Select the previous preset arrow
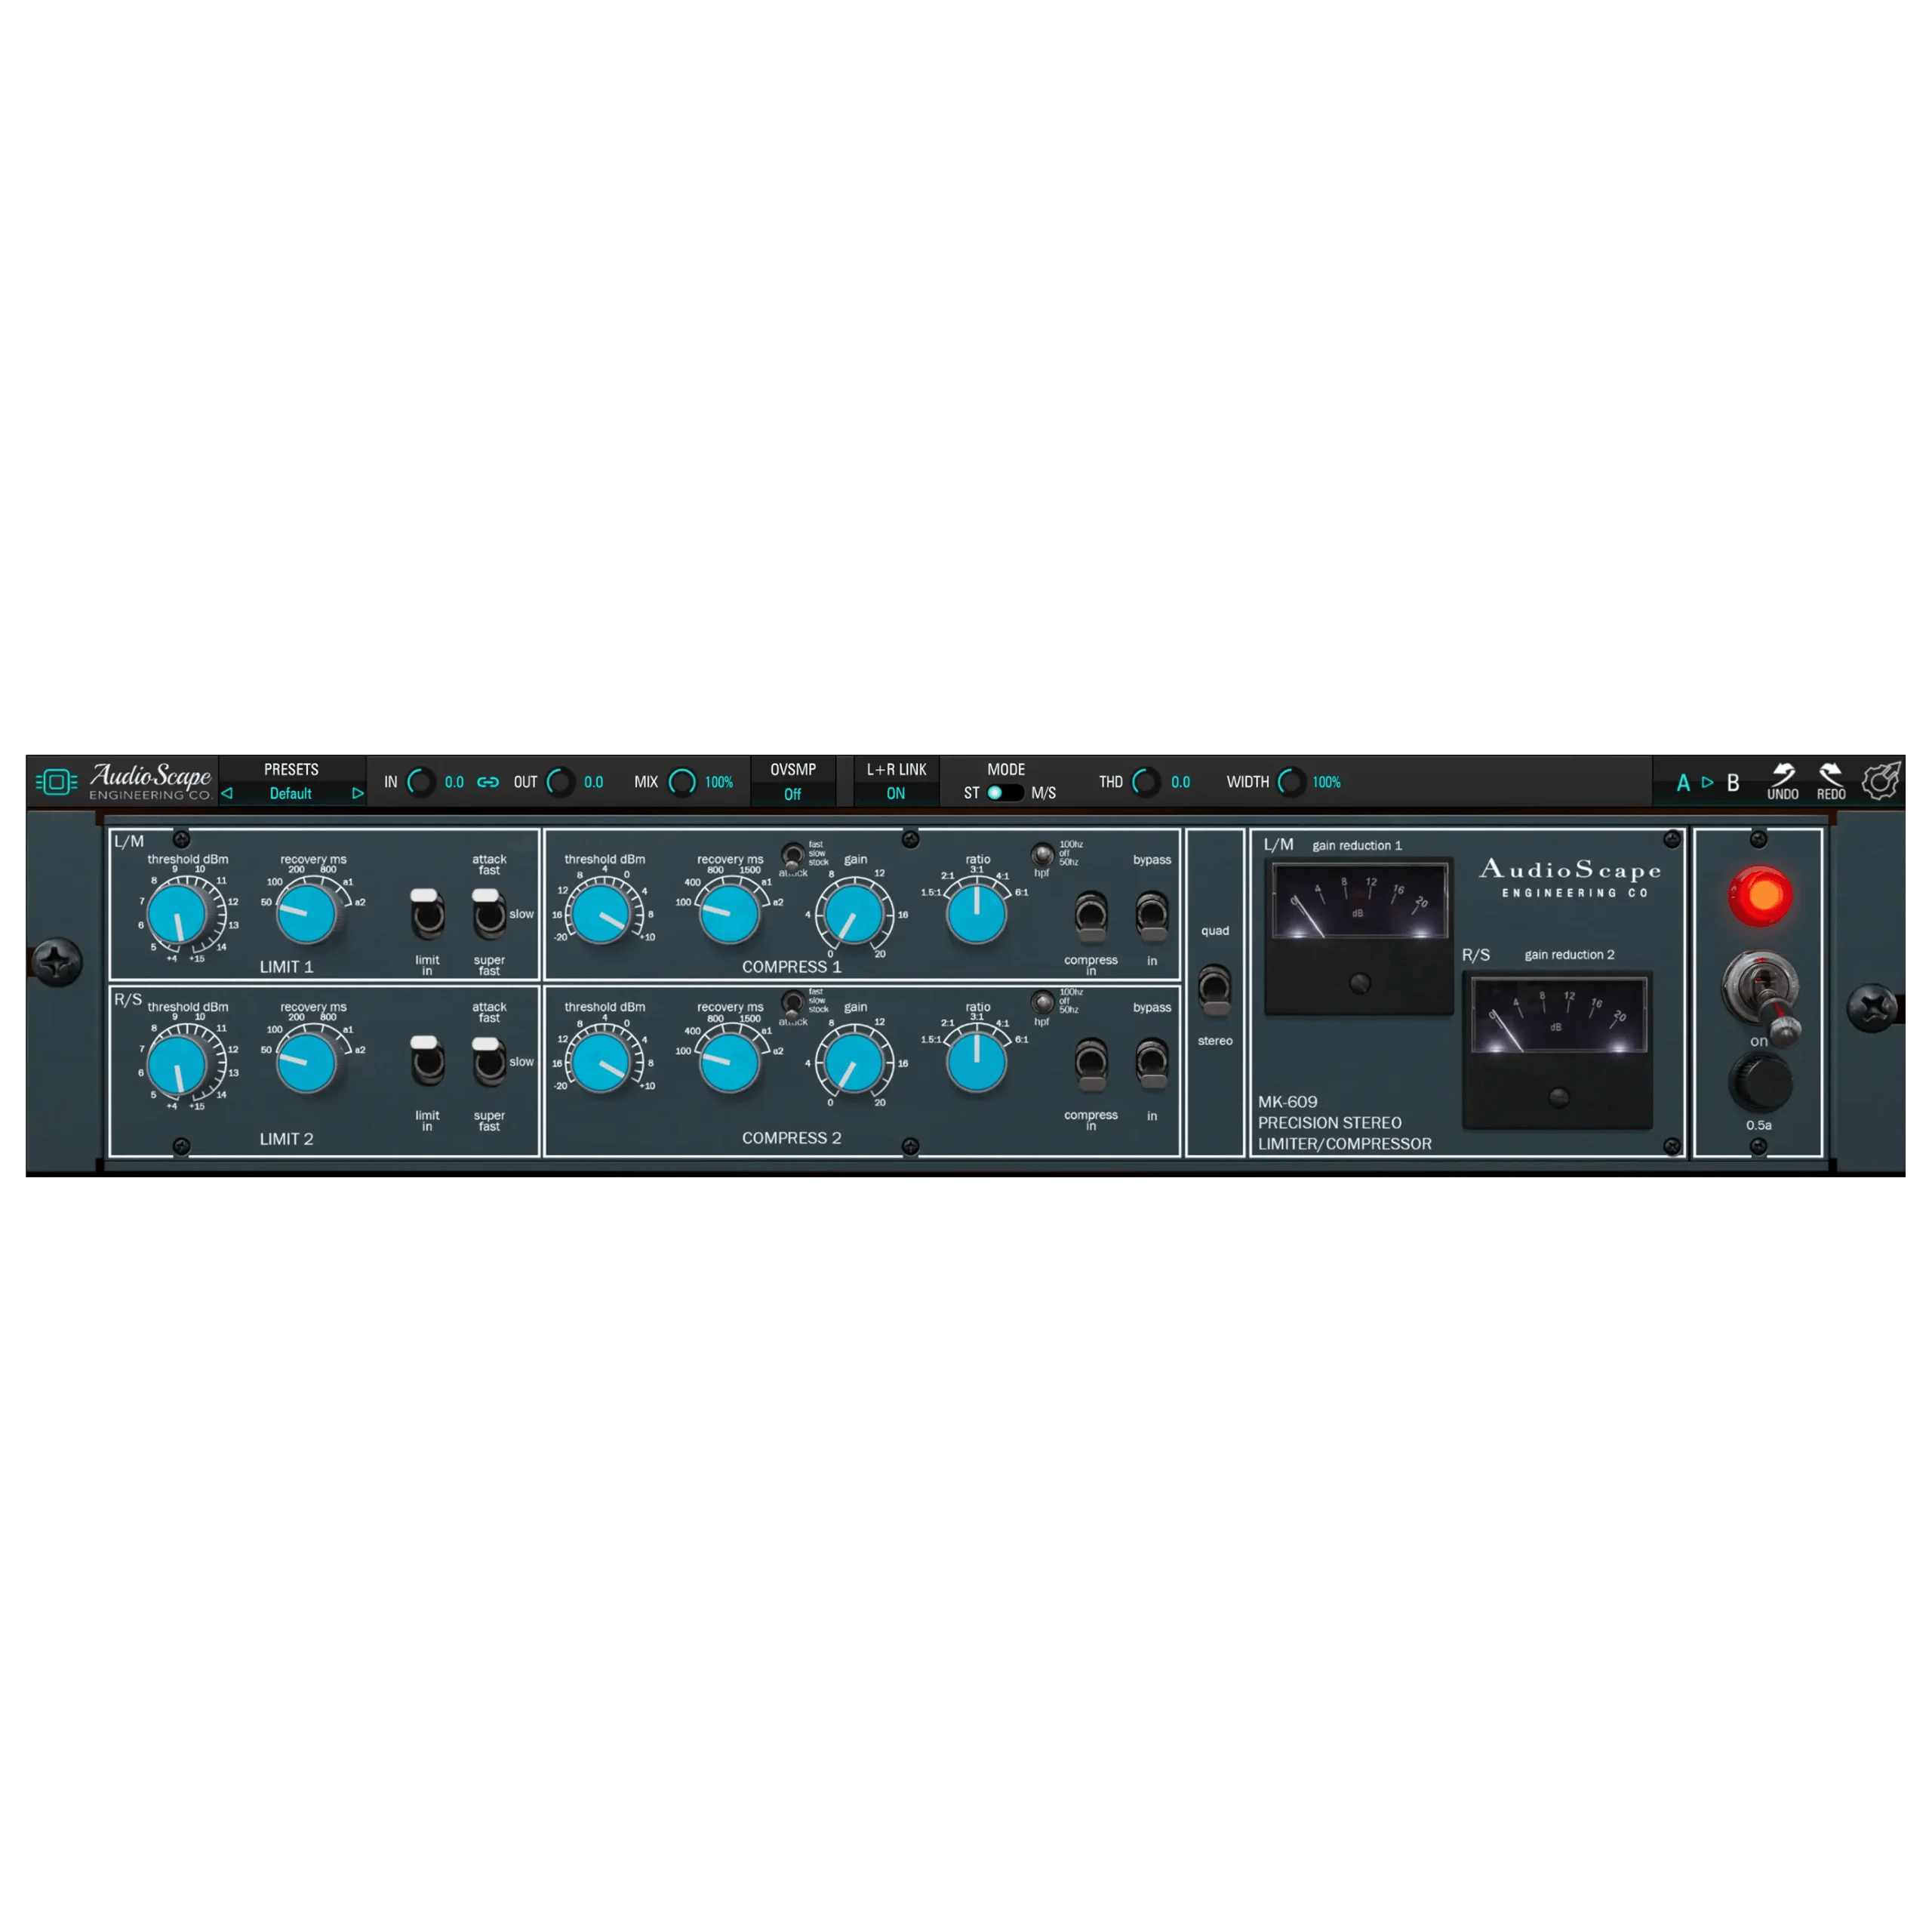The height and width of the screenshot is (1932, 1932). (x=227, y=793)
